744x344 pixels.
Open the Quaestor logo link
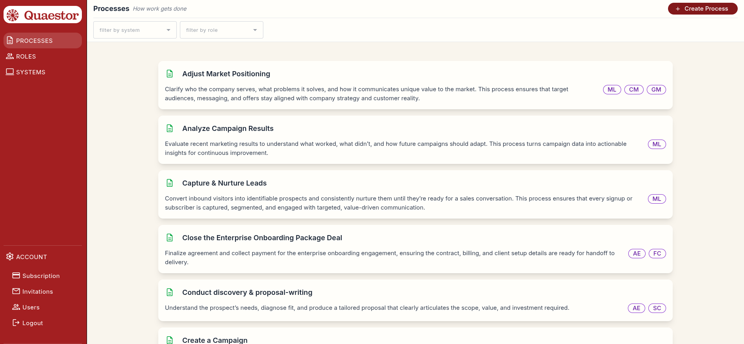[43, 15]
